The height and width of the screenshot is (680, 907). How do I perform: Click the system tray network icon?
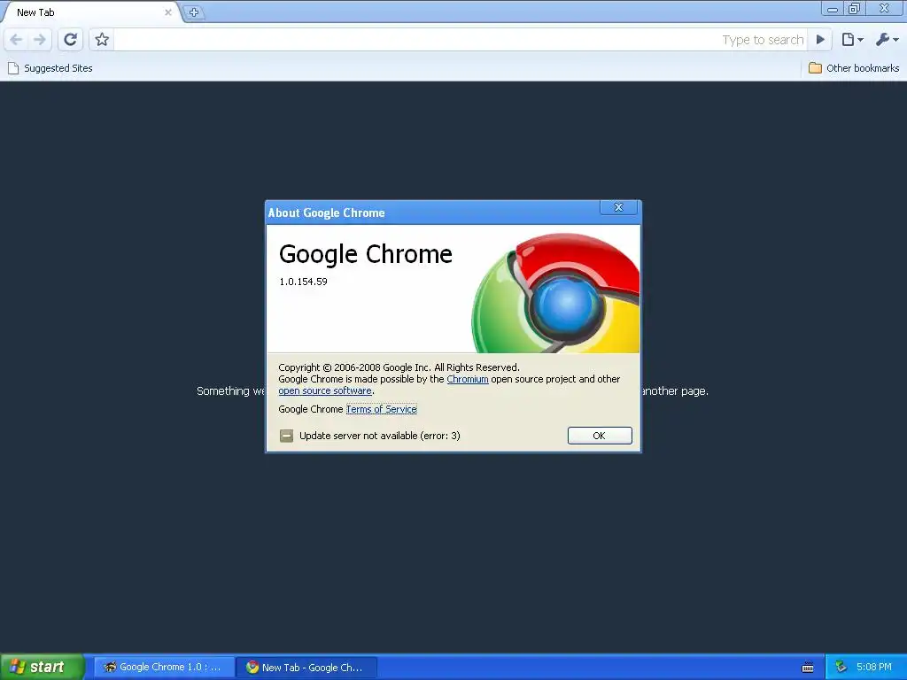(841, 667)
